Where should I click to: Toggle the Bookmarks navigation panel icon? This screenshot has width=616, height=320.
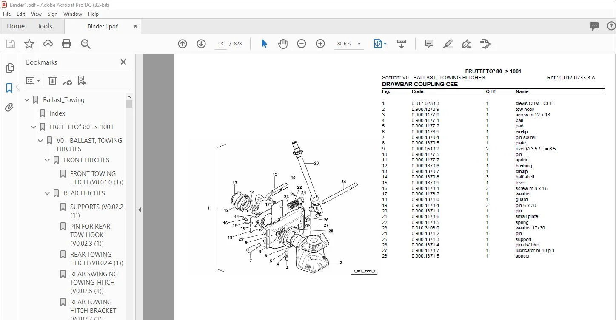9,88
